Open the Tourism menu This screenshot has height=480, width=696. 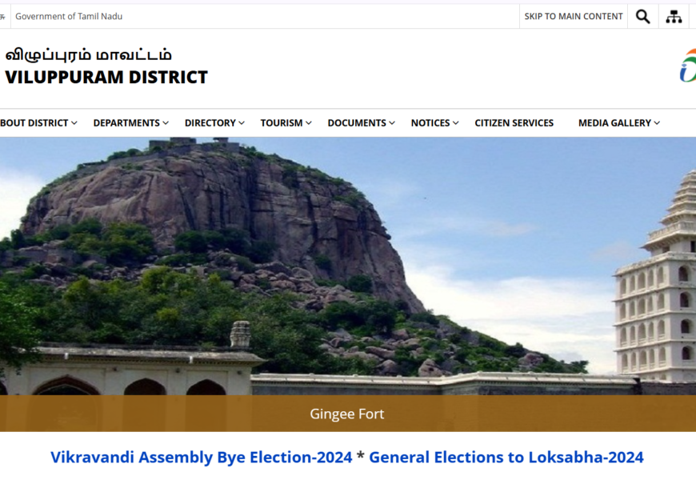tap(282, 123)
